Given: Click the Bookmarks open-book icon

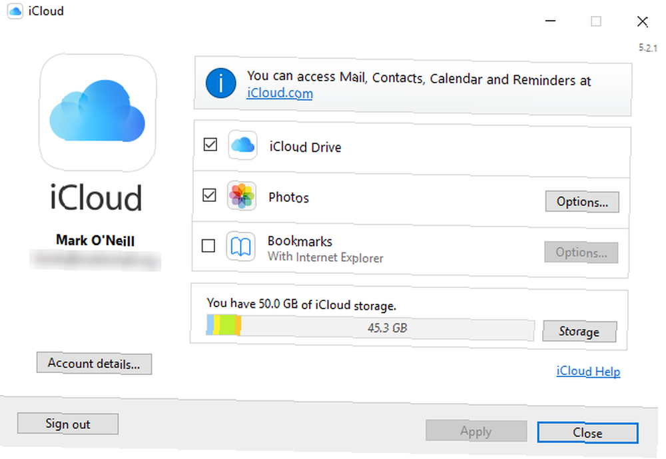Looking at the screenshot, I should 240,246.
